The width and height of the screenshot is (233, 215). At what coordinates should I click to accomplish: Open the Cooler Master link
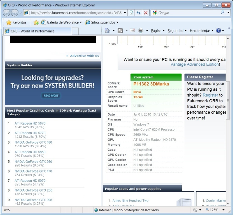pyautogui.click(x=215, y=201)
